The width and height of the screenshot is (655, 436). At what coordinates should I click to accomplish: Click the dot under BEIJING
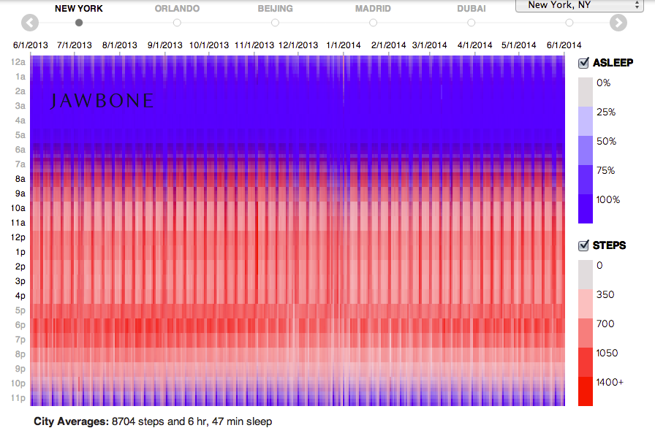(x=275, y=23)
